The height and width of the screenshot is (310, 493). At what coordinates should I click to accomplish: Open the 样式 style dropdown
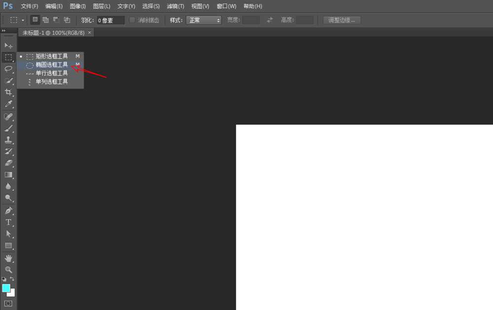point(204,20)
